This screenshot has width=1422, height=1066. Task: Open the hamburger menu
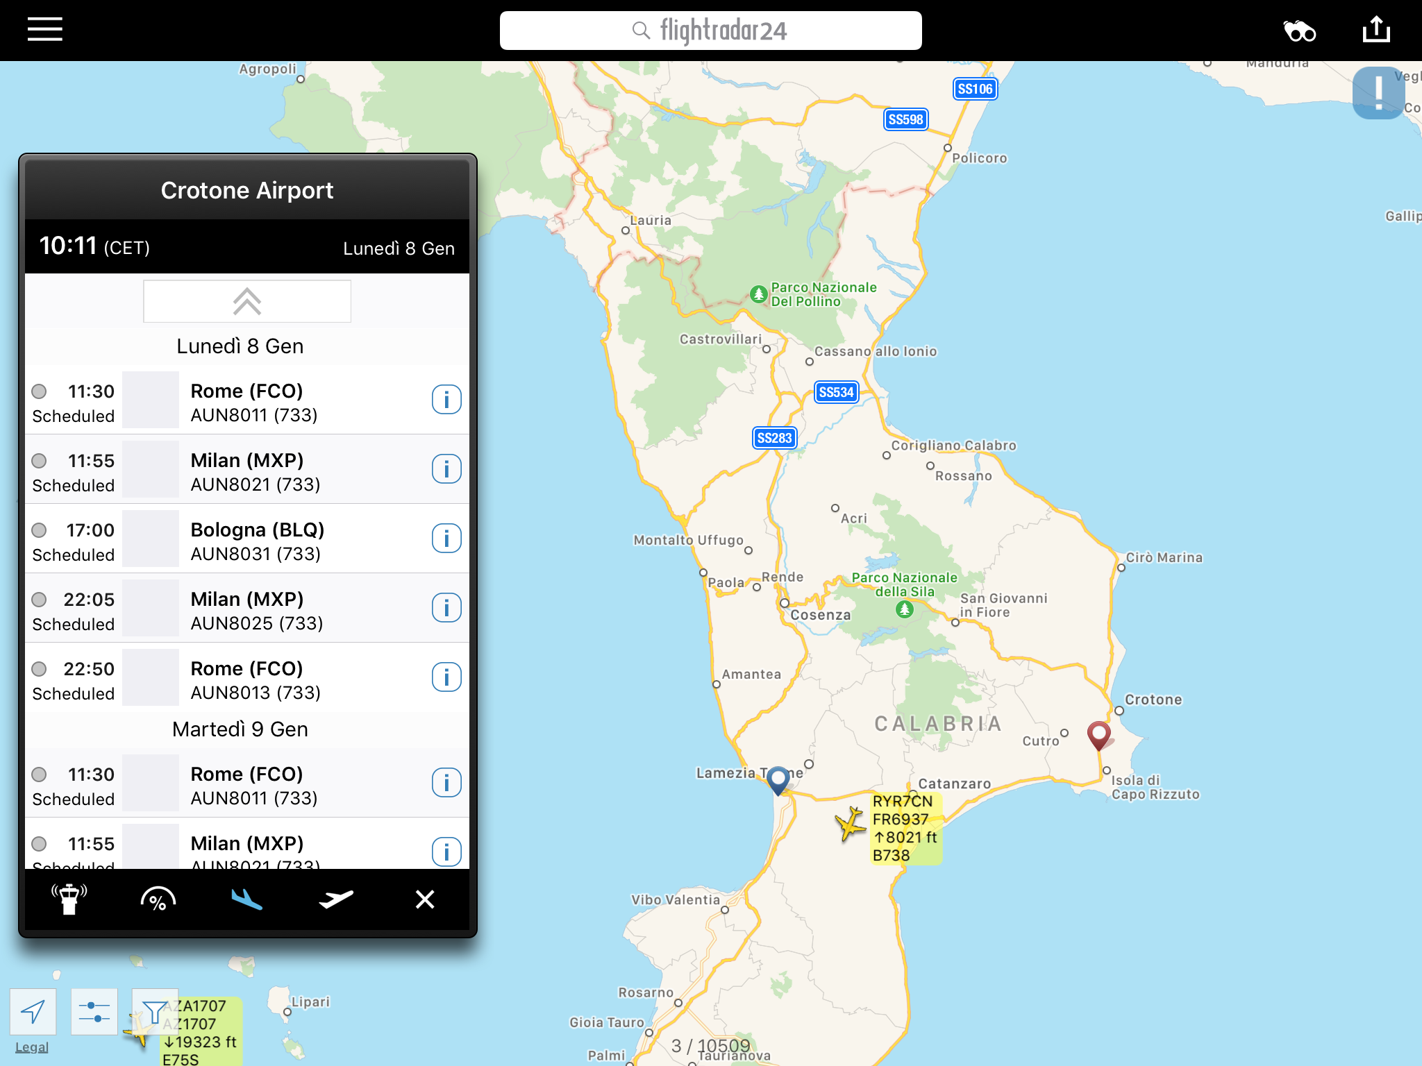45,30
